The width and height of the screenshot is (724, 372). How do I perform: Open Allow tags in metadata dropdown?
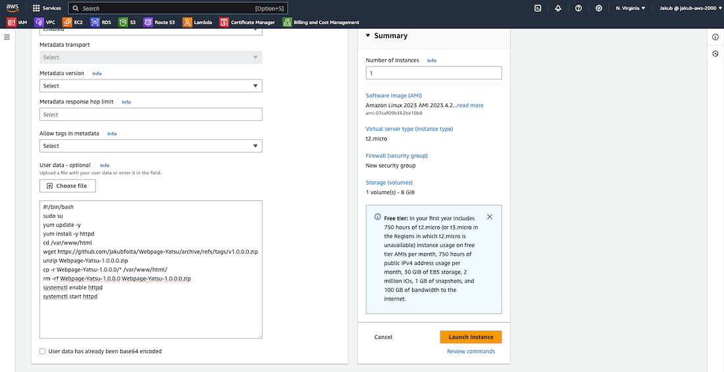151,146
